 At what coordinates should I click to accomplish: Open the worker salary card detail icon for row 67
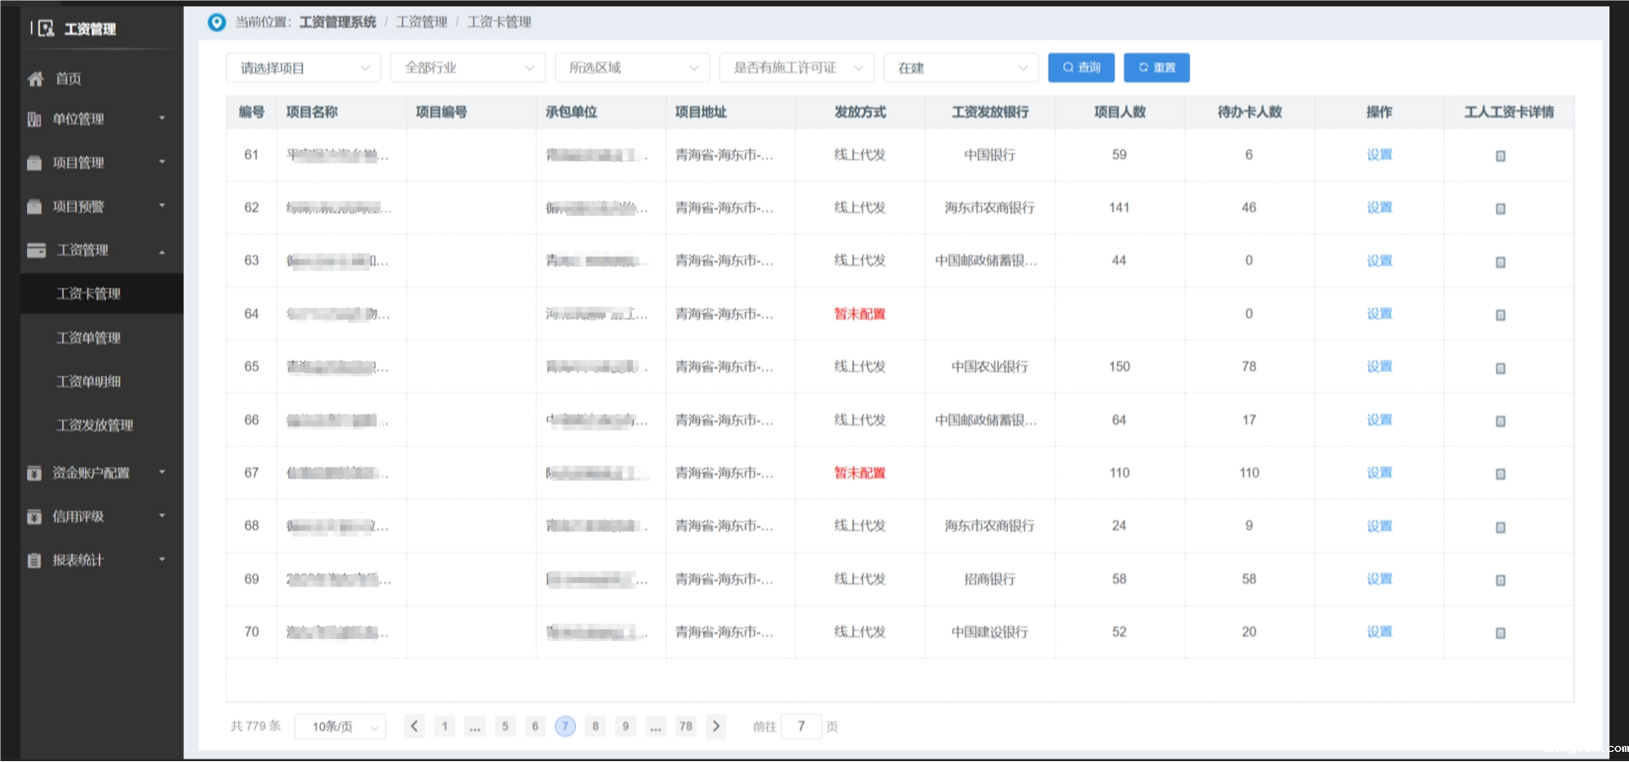point(1500,474)
